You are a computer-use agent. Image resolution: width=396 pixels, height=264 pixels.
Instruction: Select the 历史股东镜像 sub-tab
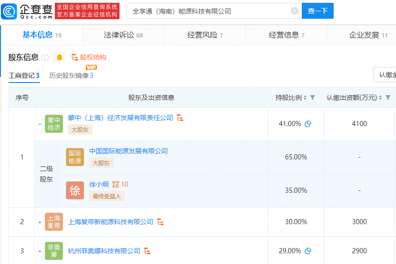(71, 75)
